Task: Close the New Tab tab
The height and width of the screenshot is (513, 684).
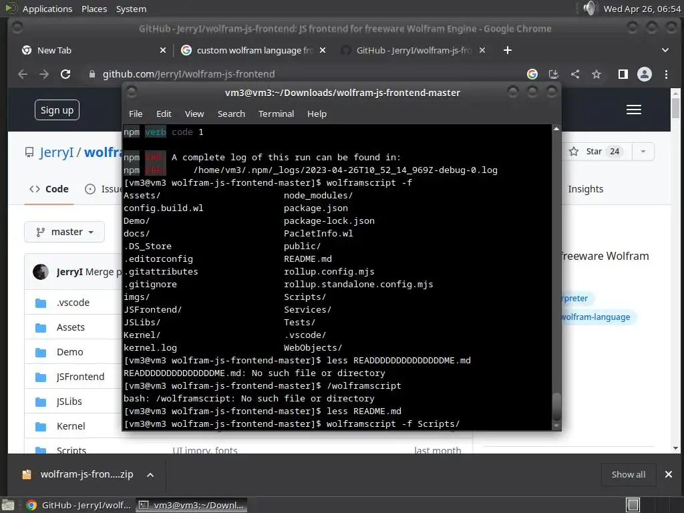Action: tap(163, 50)
